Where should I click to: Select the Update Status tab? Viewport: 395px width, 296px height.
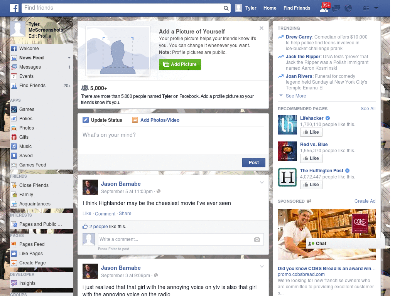point(103,120)
